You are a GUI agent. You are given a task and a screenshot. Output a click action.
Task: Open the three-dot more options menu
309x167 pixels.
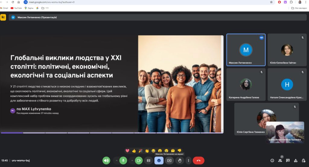tap(188, 161)
